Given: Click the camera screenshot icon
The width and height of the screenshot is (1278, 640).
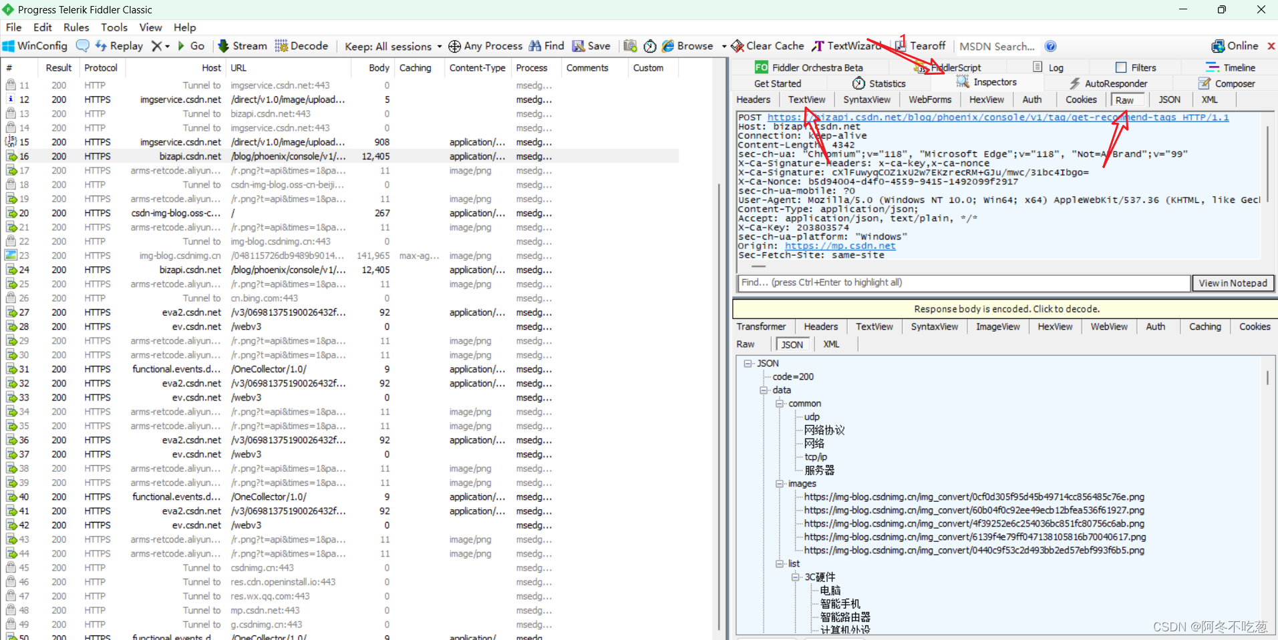Looking at the screenshot, I should [x=630, y=46].
